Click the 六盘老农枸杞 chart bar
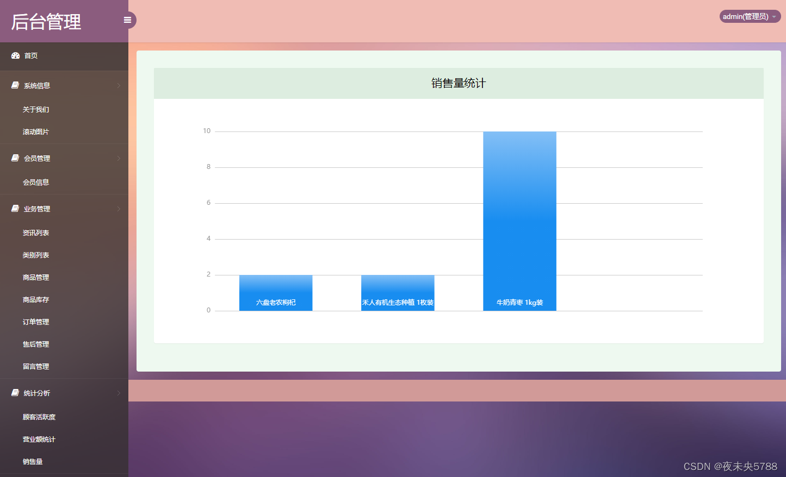 pyautogui.click(x=276, y=293)
